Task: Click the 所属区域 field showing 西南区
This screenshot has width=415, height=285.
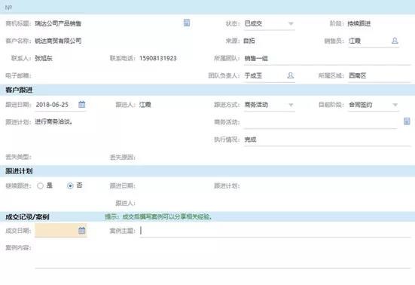Action: coord(380,75)
